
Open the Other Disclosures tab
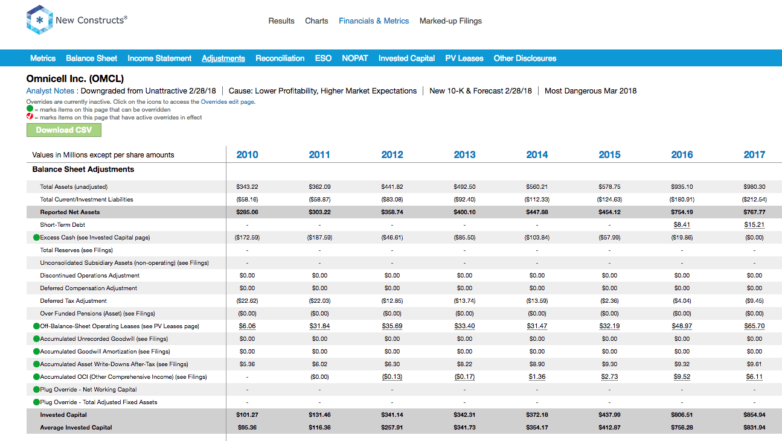(x=525, y=59)
